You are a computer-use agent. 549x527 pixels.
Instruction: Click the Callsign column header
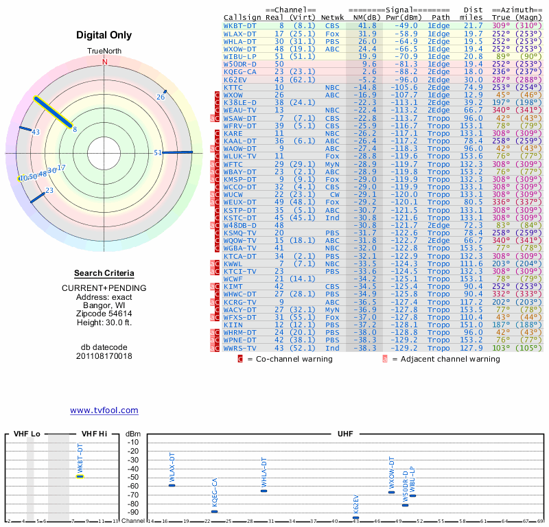242,17
